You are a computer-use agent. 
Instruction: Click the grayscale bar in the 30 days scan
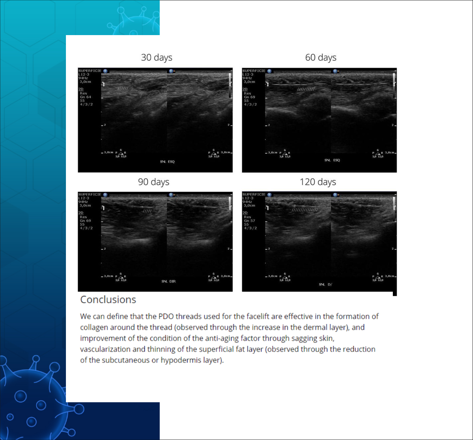tap(230, 85)
